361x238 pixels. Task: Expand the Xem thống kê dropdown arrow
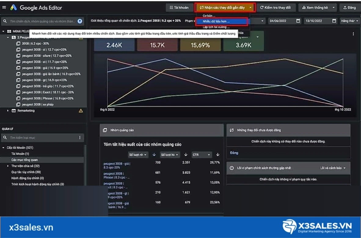(334, 8)
